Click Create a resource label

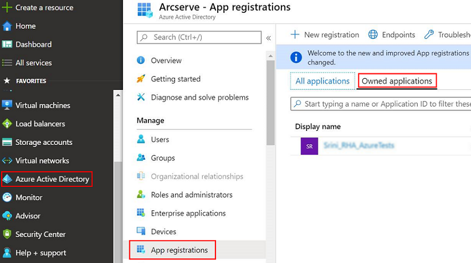(x=44, y=8)
